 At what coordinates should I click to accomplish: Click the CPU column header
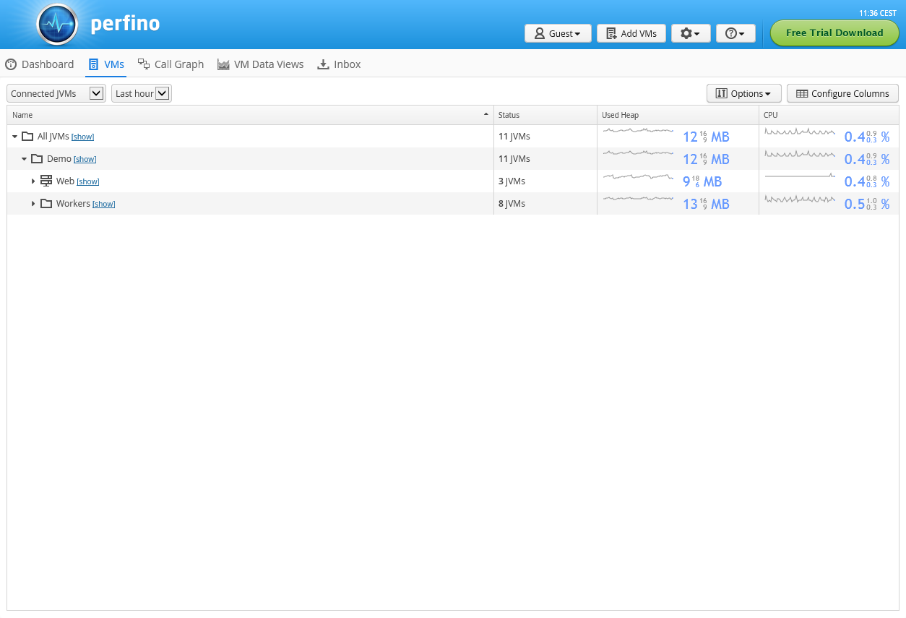pyautogui.click(x=829, y=115)
